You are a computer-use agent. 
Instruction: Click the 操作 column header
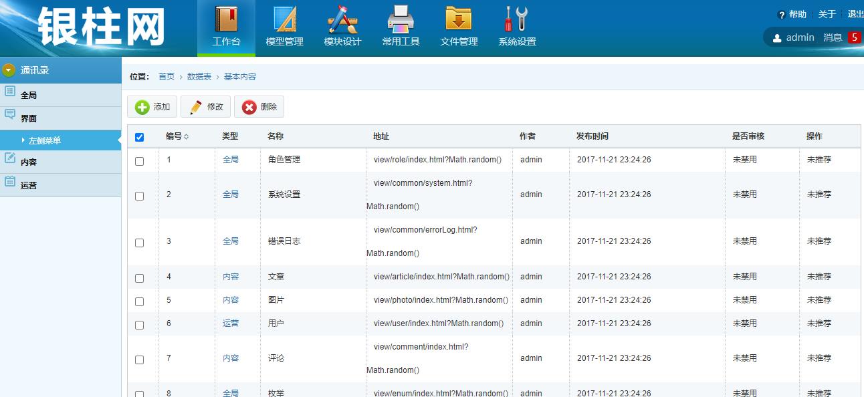pos(815,136)
